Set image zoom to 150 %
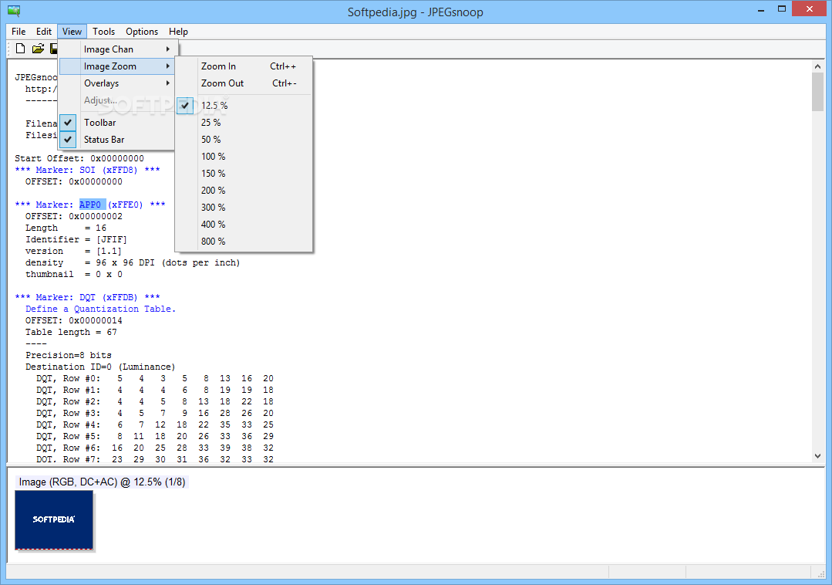Screen dimensions: 832x585 pyautogui.click(x=244, y=174)
